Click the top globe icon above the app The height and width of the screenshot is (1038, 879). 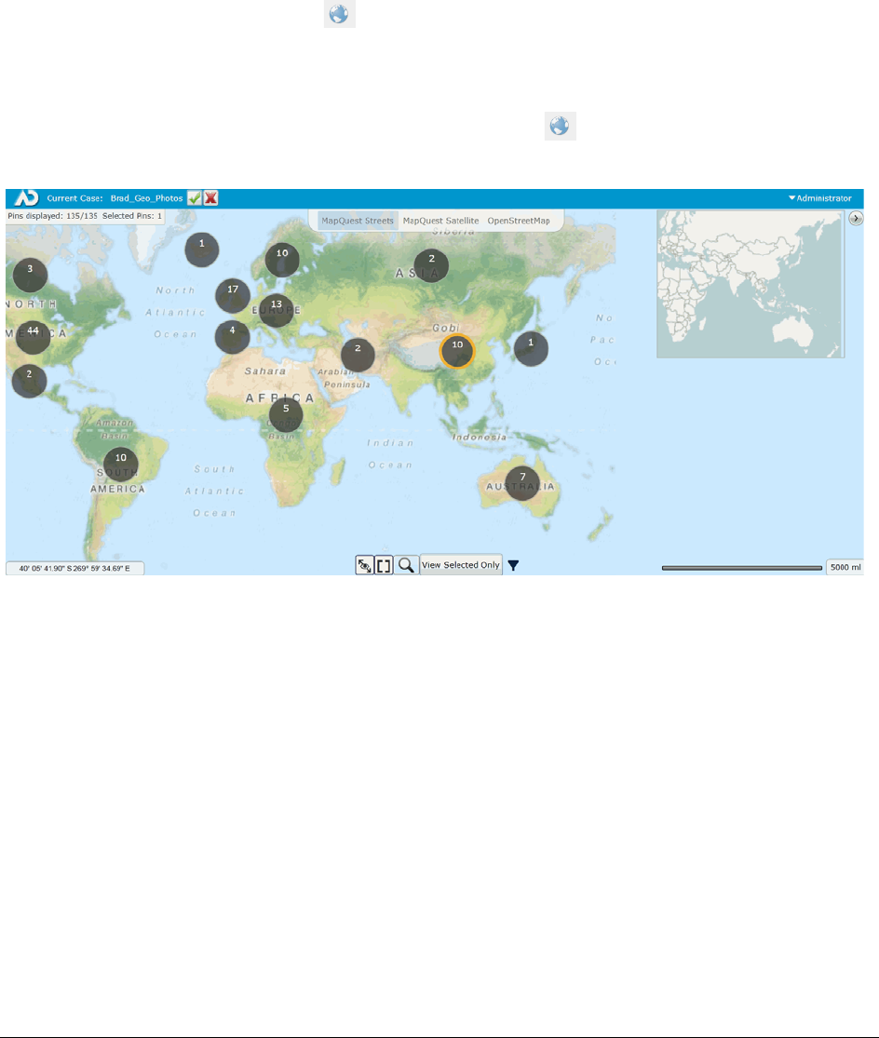340,14
